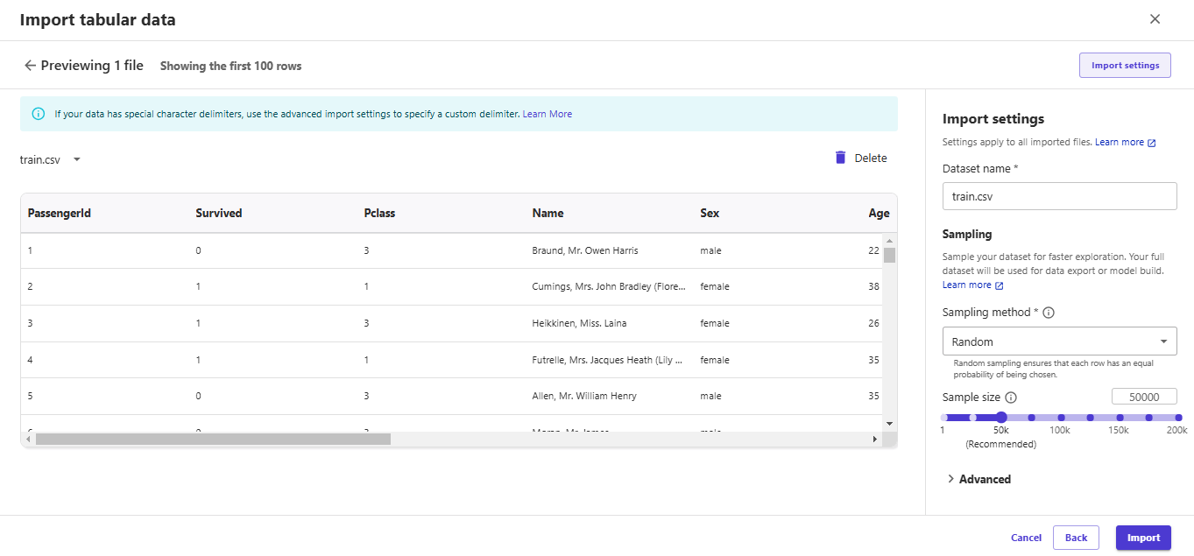Click PassengerId cell 5
1194x556 pixels.
(x=31, y=396)
